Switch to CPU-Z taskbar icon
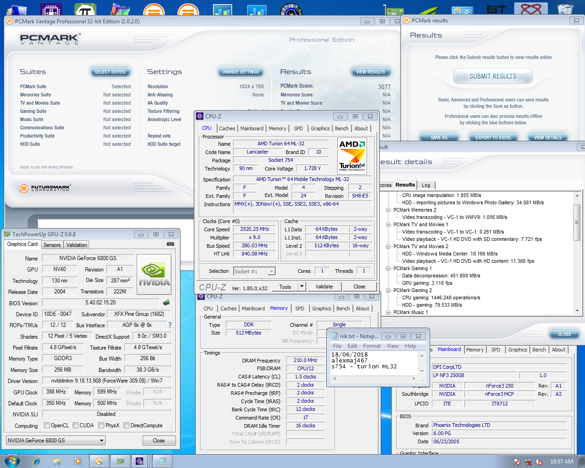This screenshot has height=468, width=585. pyautogui.click(x=140, y=461)
